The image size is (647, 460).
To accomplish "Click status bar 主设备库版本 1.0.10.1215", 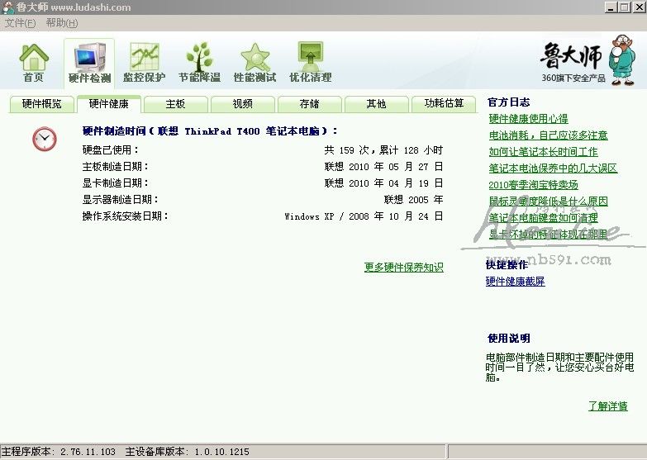I will (x=187, y=452).
